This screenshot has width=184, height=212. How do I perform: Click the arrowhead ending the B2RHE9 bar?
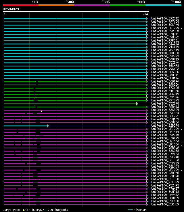(147, 205)
